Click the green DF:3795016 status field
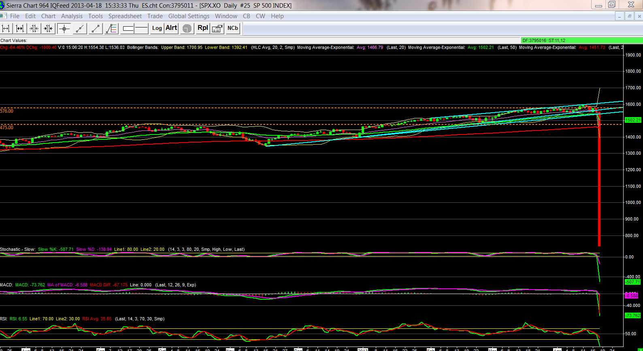Screen dimensions: 643x351 click(x=582, y=40)
